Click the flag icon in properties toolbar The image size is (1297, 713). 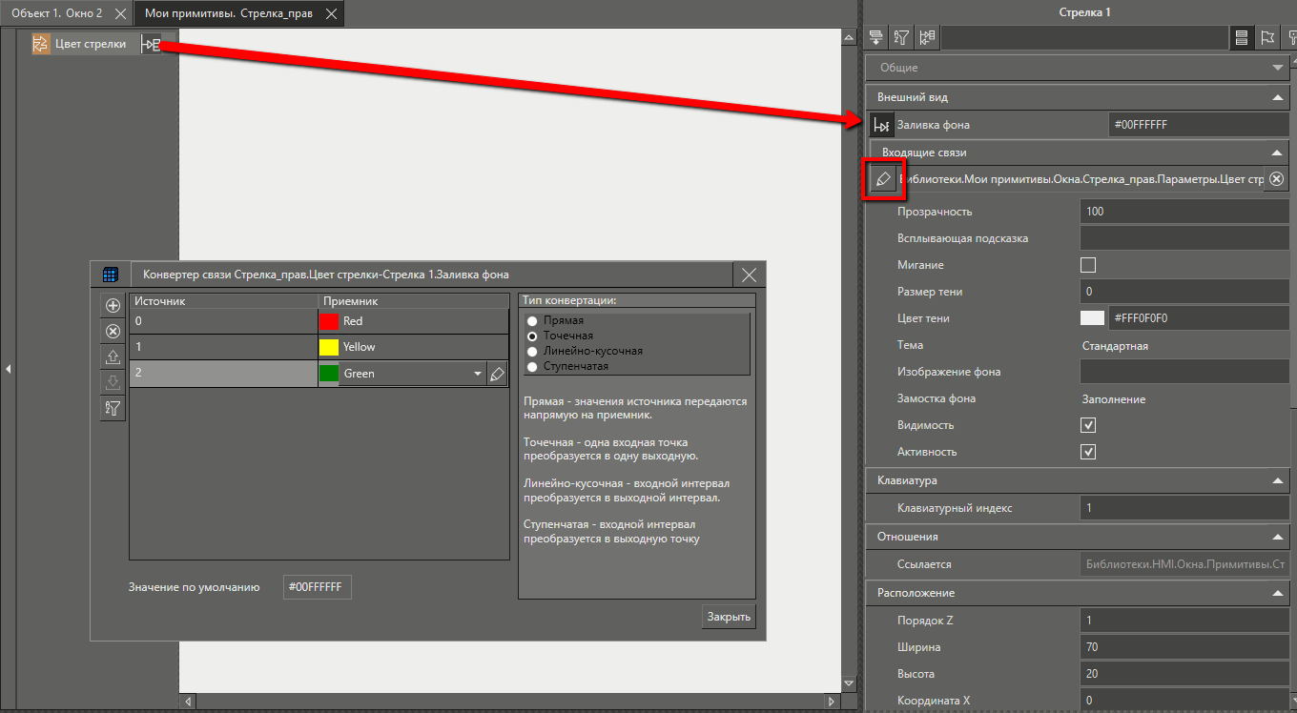pos(1267,38)
